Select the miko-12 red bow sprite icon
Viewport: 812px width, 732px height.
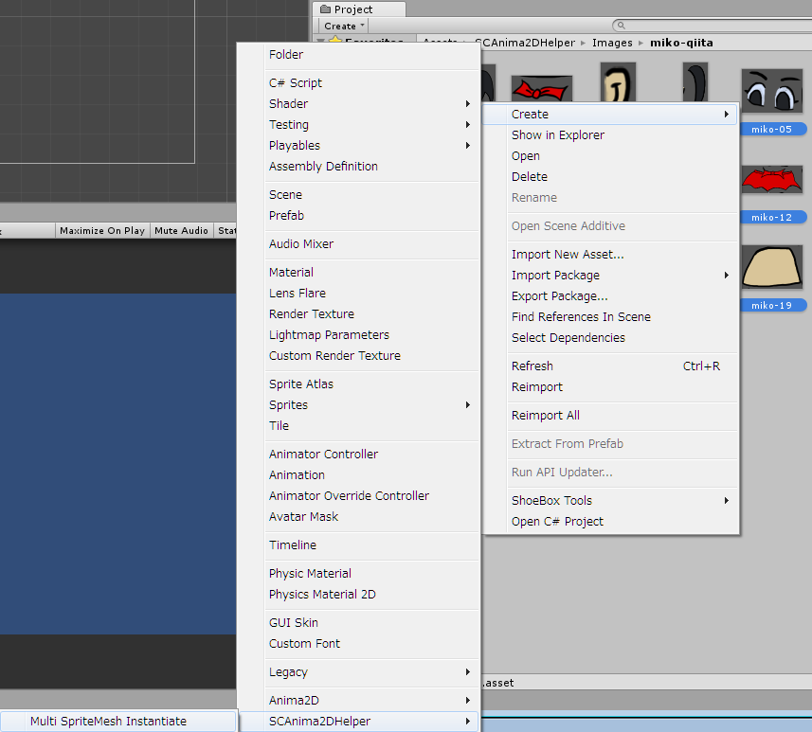(x=771, y=180)
